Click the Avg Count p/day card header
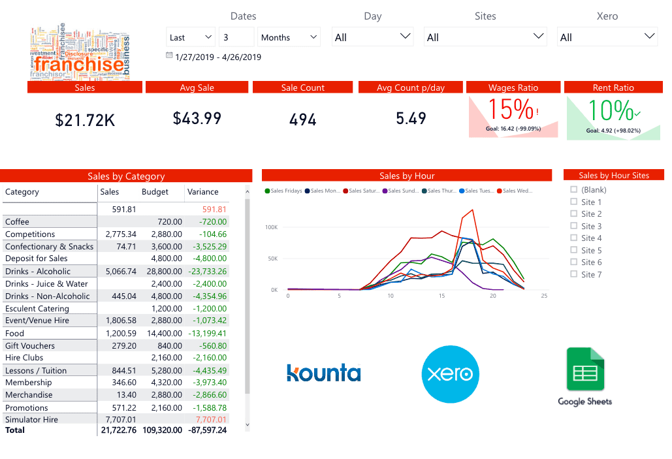Image resolution: width=672 pixels, height=459 pixels. 410,87
